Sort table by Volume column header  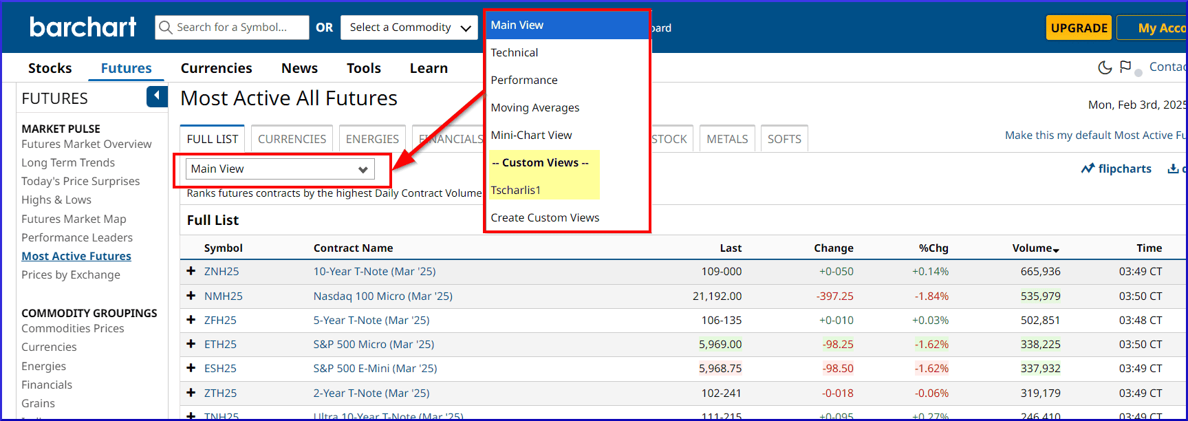coord(1035,248)
